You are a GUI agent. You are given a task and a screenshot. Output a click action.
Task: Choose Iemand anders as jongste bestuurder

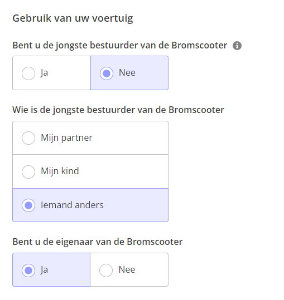[x=90, y=205]
